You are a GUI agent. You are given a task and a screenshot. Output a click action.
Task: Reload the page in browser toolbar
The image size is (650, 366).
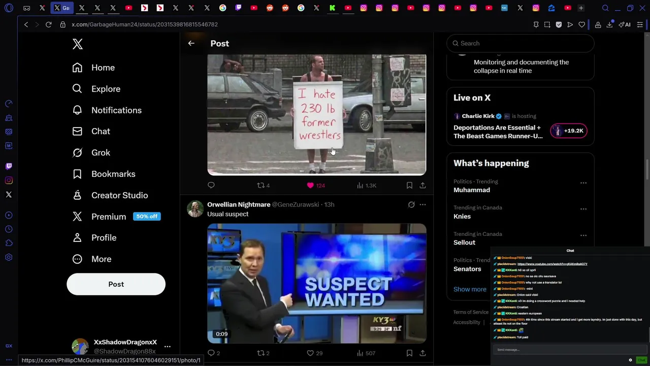coord(48,24)
